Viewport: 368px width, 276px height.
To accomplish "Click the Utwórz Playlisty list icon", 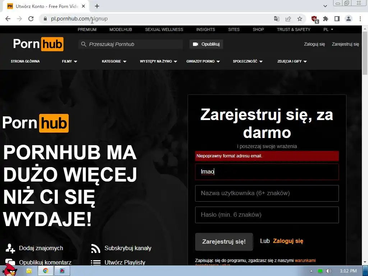I will [x=96, y=262].
